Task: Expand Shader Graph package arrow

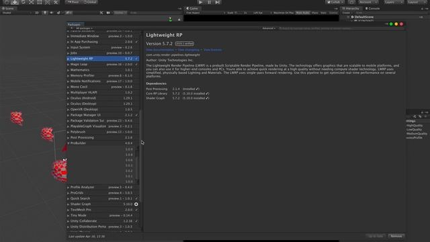Action: (x=69, y=204)
